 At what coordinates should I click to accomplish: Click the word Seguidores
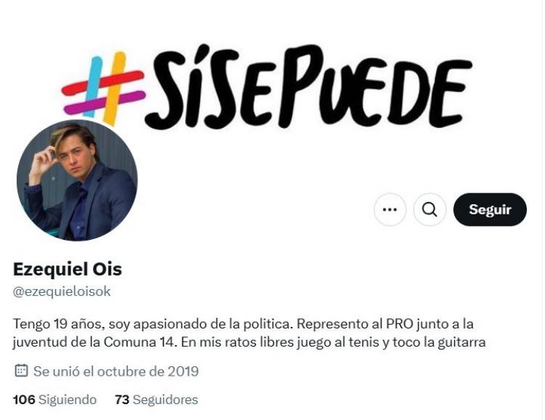pyautogui.click(x=166, y=400)
